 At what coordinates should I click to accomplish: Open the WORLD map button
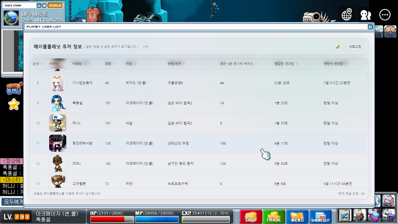tap(55, 5)
